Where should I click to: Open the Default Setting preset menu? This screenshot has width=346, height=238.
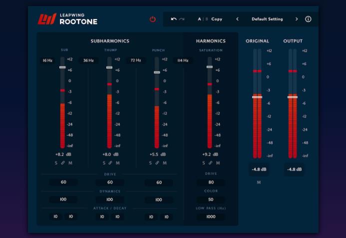(x=267, y=19)
